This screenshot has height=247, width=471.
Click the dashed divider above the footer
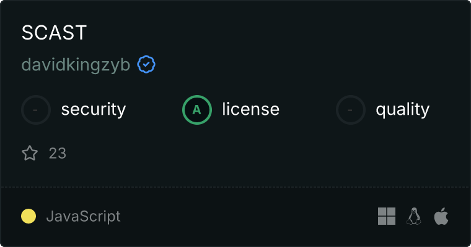(x=235, y=187)
